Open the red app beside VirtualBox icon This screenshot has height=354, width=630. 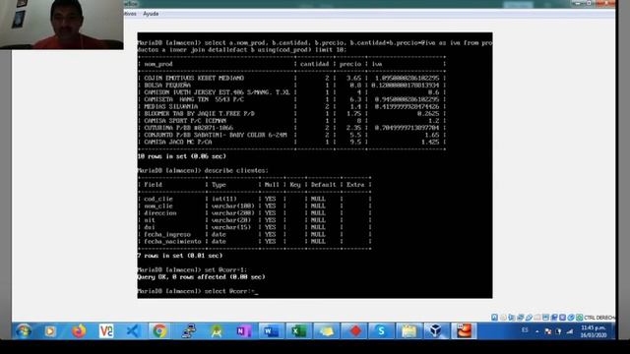pyautogui.click(x=464, y=331)
